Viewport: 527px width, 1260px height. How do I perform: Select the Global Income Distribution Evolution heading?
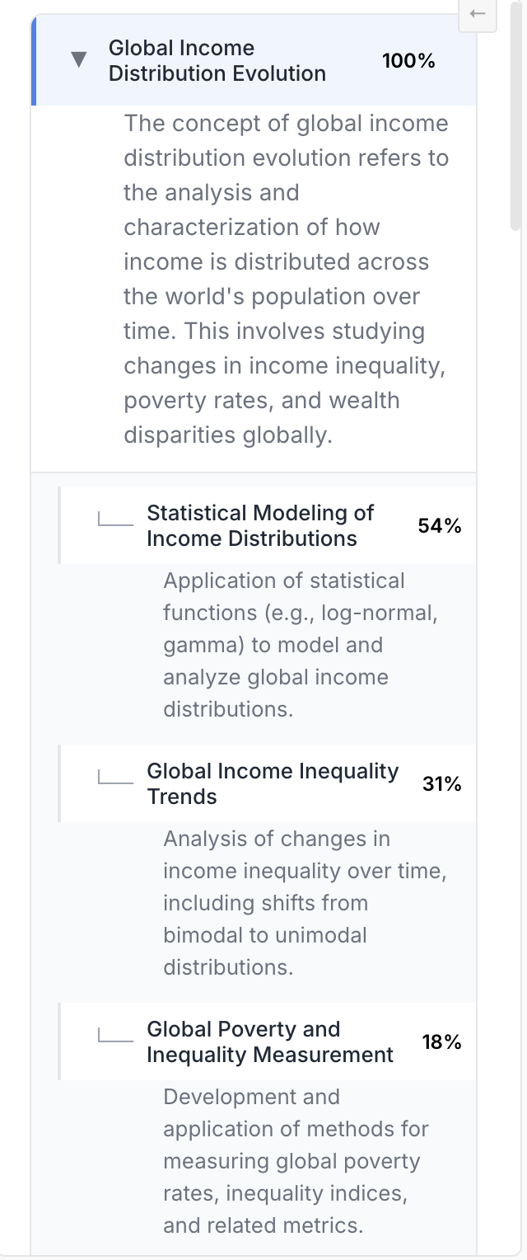point(217,60)
